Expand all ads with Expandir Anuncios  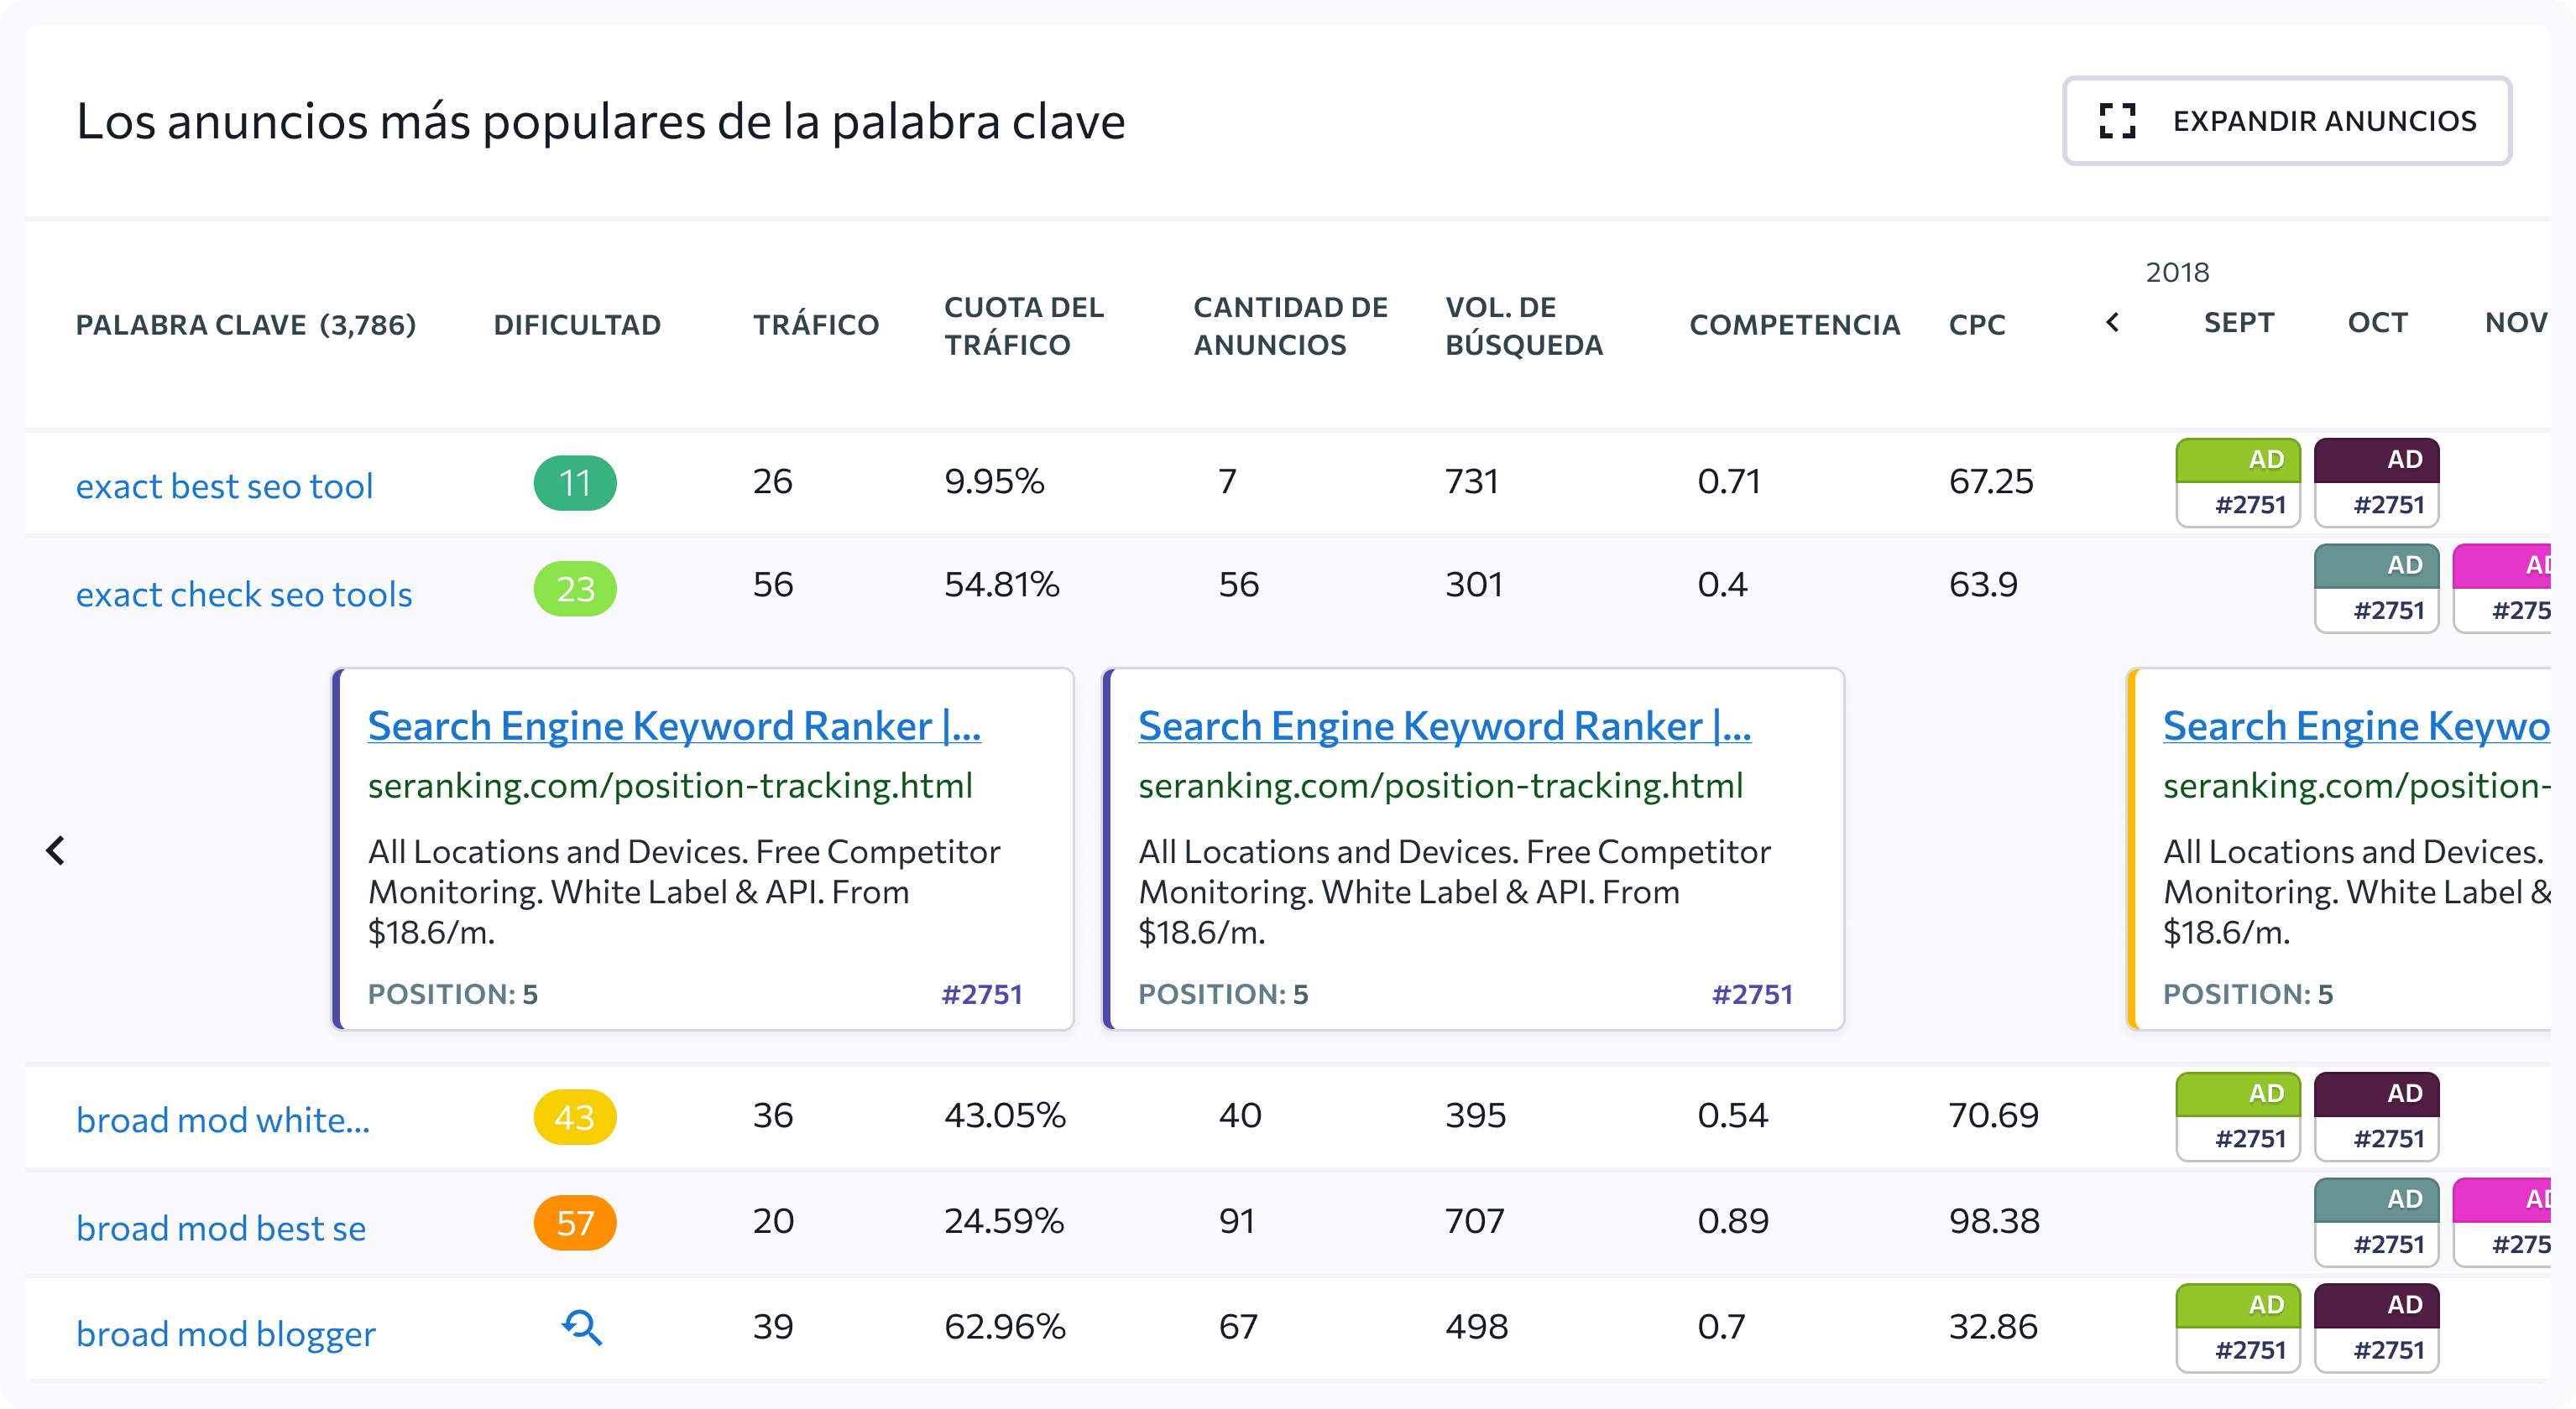2287,121
